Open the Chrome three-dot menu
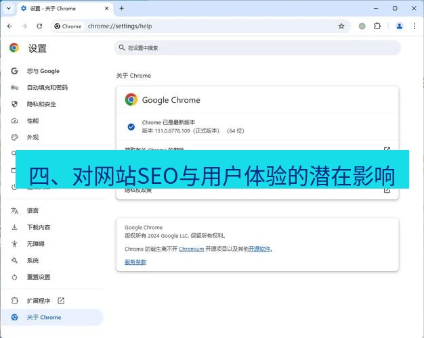This screenshot has width=424, height=338. click(415, 26)
